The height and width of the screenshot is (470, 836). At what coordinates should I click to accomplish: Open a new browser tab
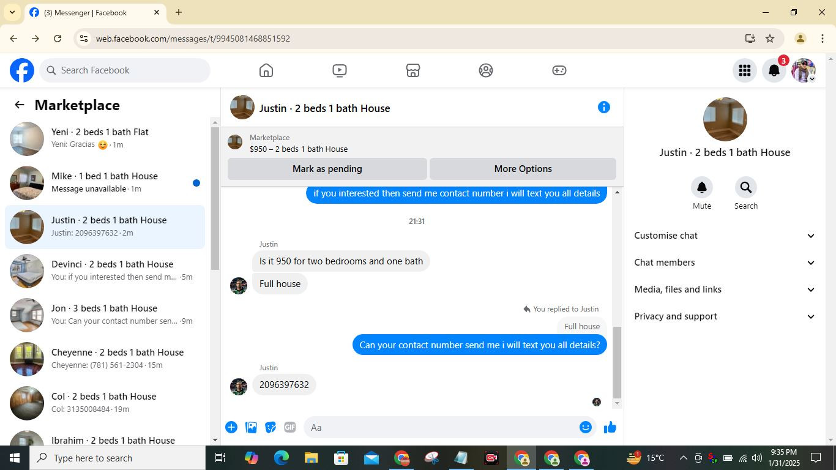click(x=179, y=12)
